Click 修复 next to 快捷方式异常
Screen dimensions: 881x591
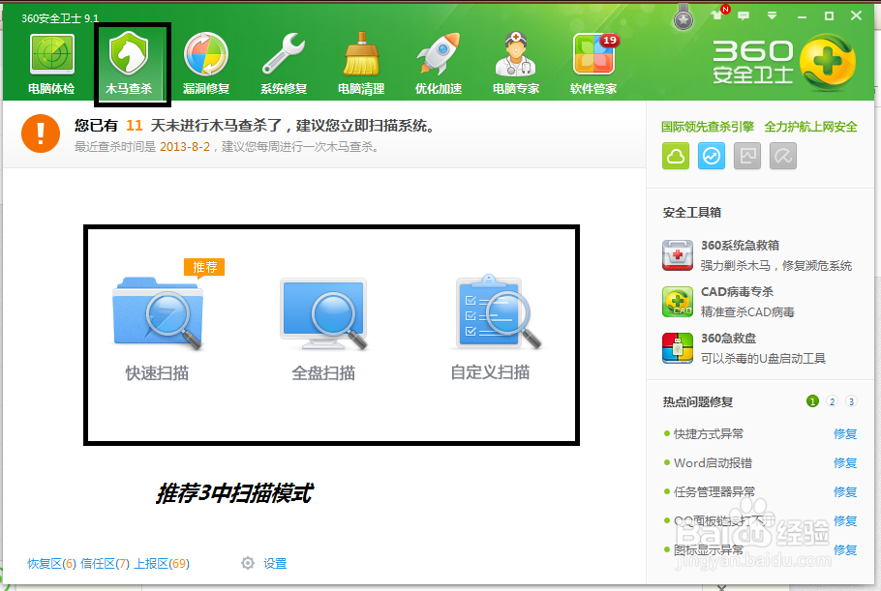click(x=845, y=434)
